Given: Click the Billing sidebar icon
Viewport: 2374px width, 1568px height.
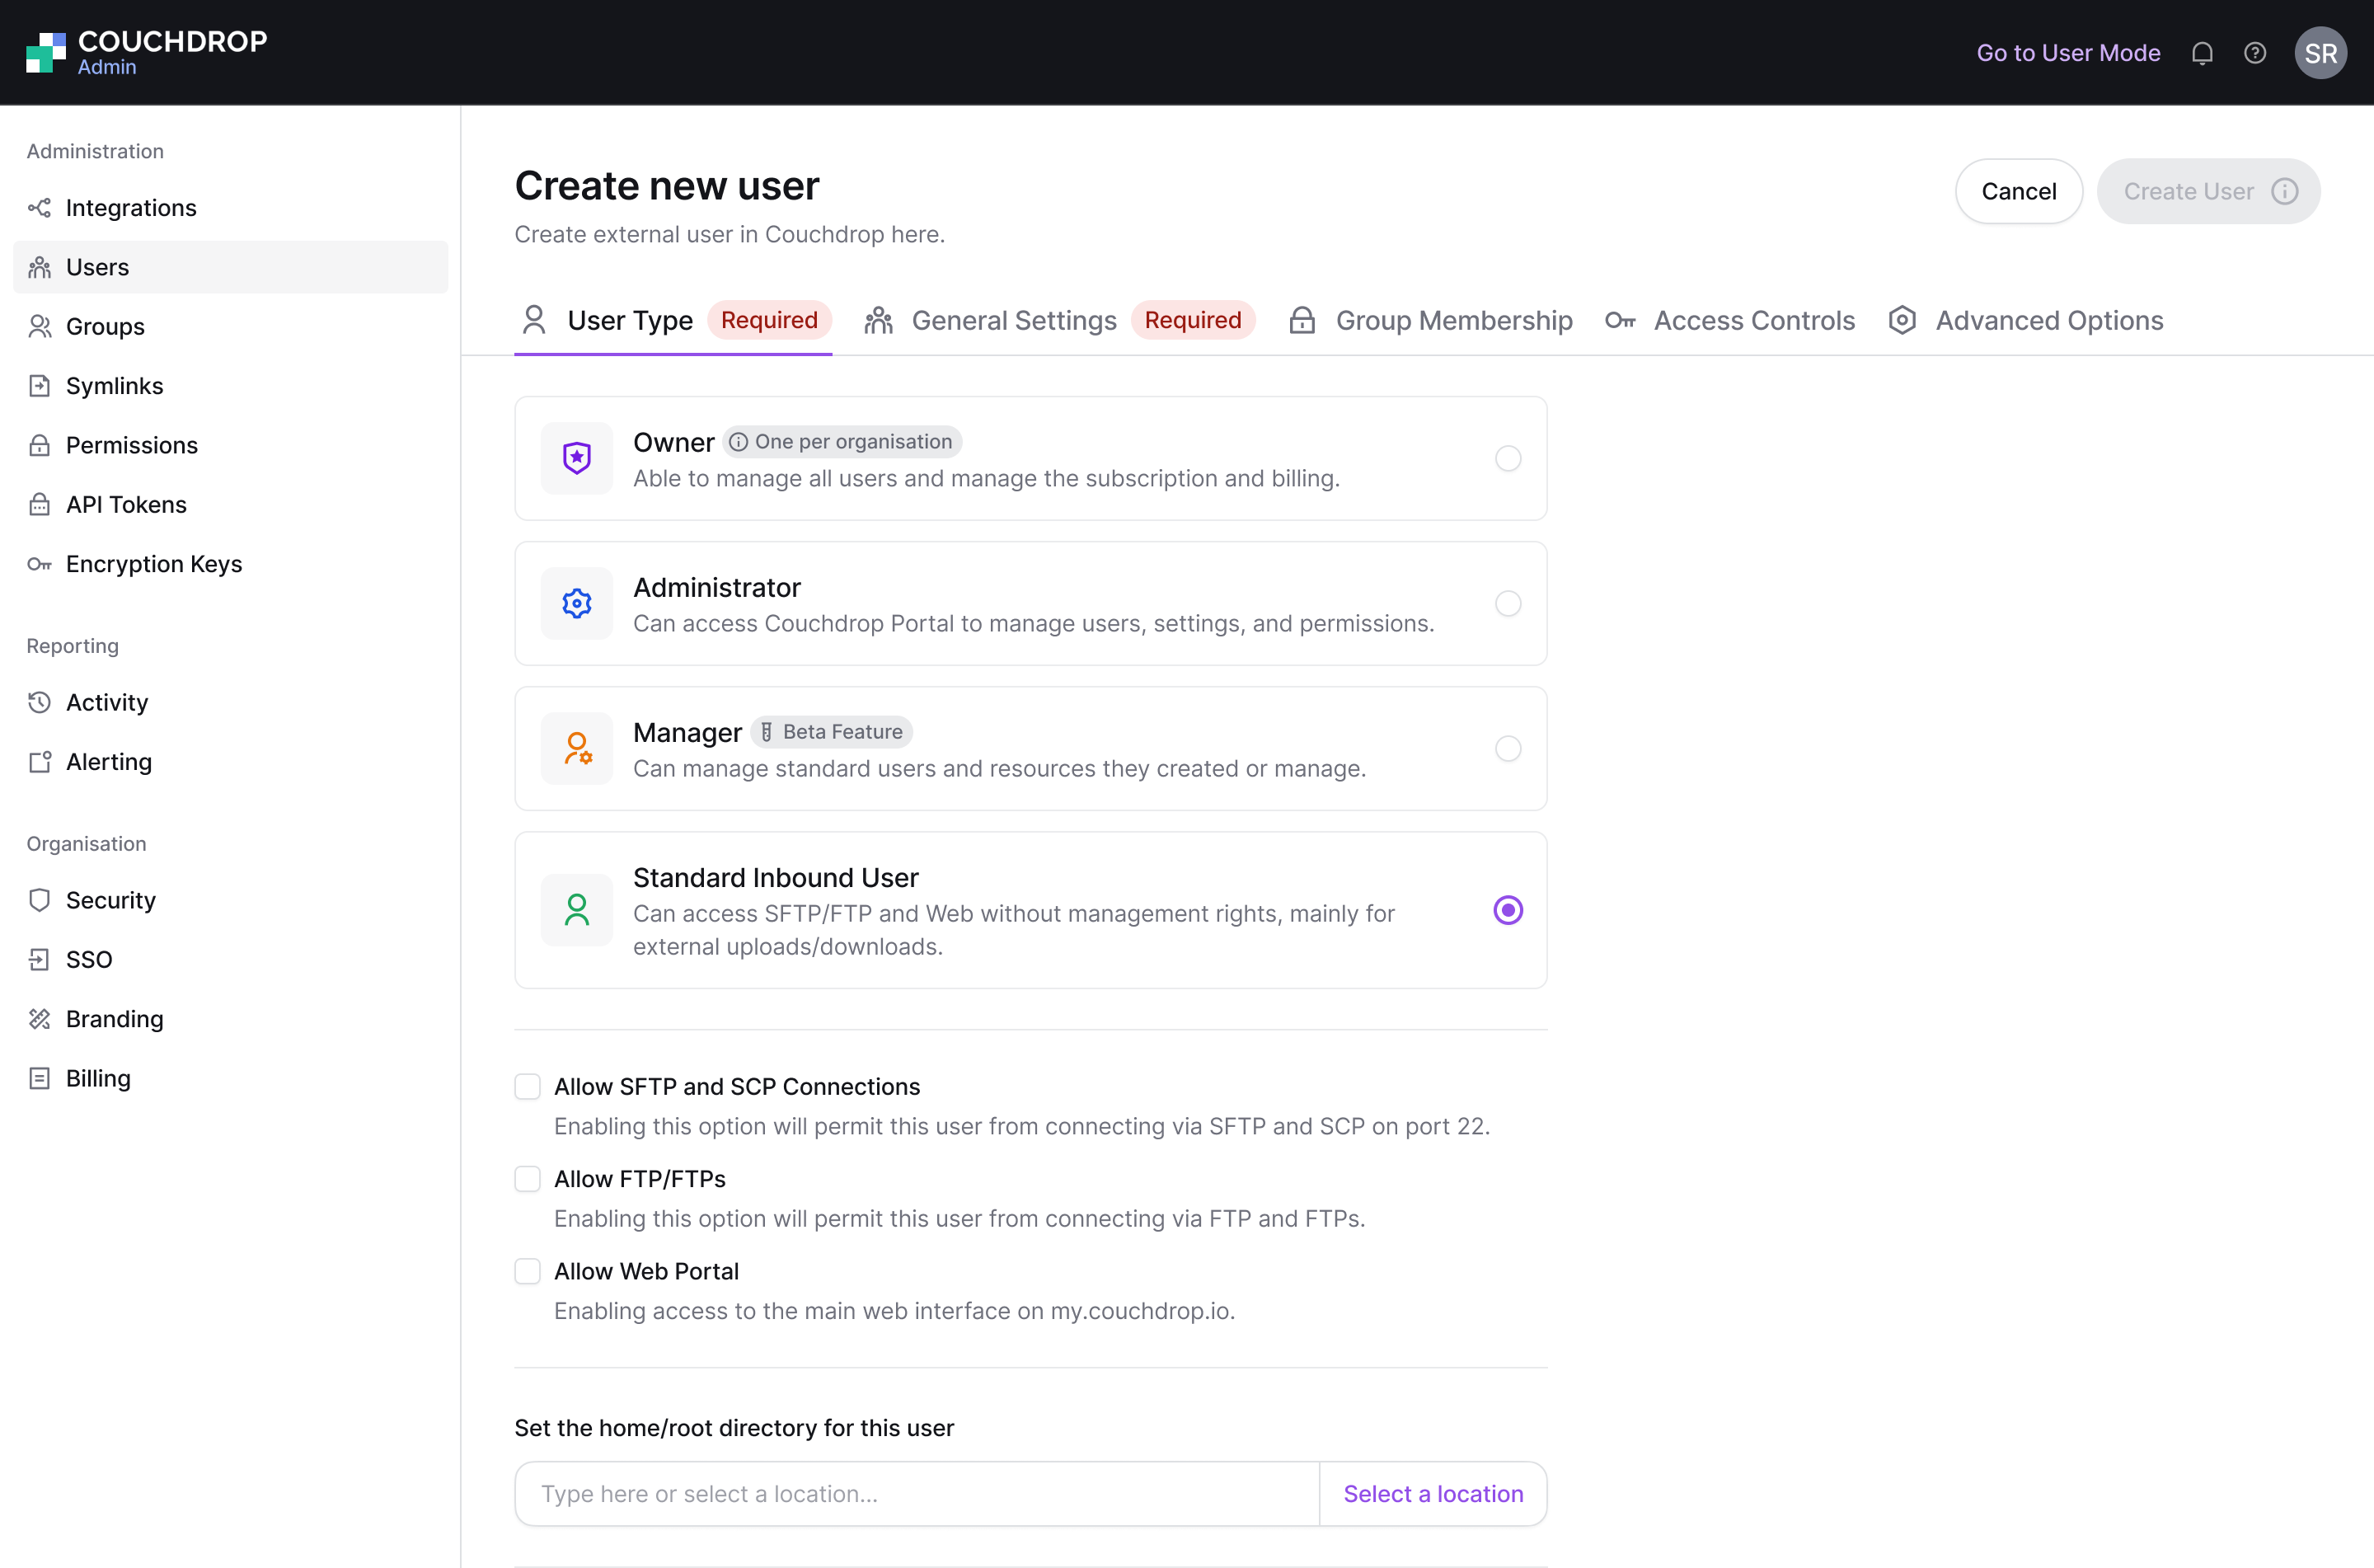Looking at the screenshot, I should [x=39, y=1078].
